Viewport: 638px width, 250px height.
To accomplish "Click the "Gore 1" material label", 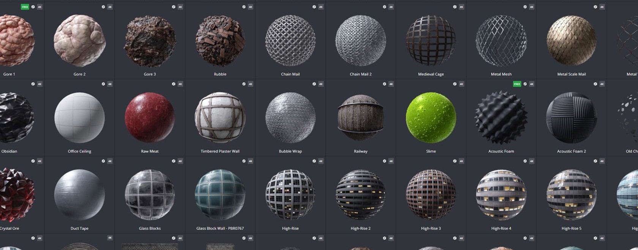I will pos(9,74).
